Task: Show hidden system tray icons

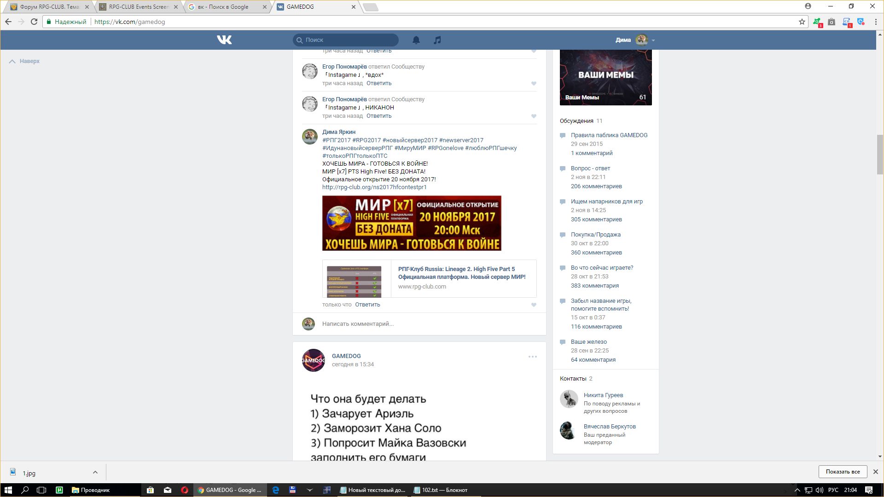Action: click(797, 490)
